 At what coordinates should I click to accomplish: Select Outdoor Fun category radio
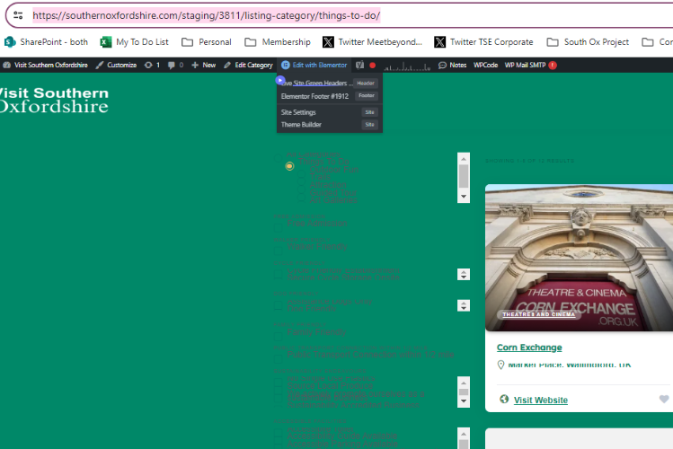(302, 173)
